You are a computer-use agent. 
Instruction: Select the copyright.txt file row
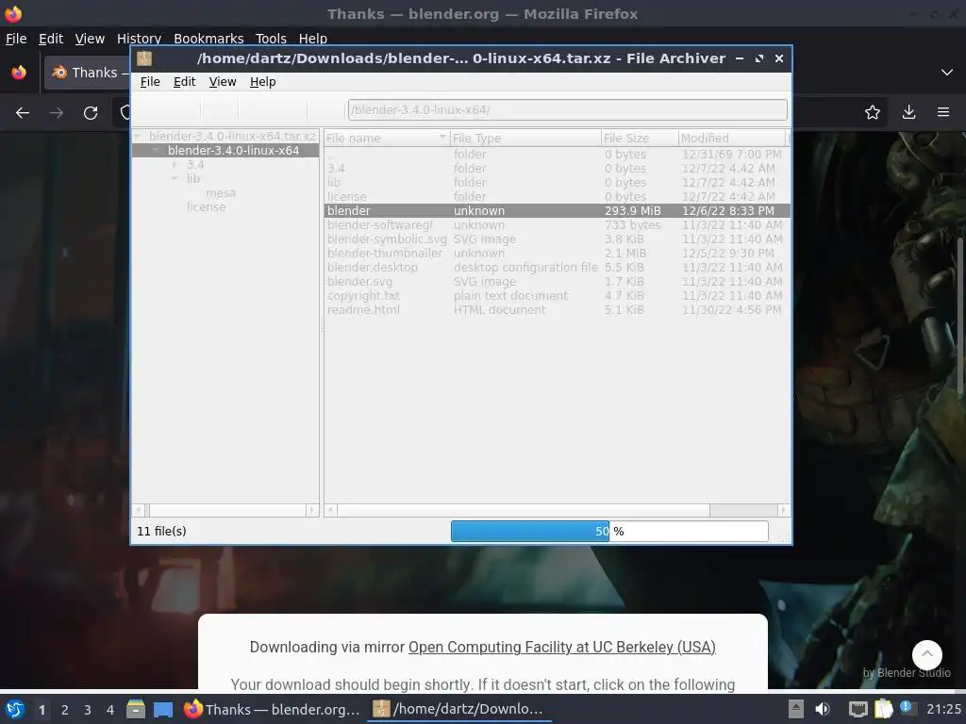coord(557,295)
